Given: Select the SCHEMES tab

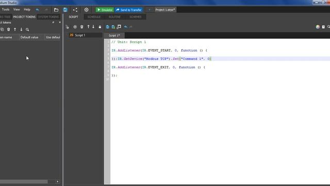Looking at the screenshot, I should (x=135, y=17).
